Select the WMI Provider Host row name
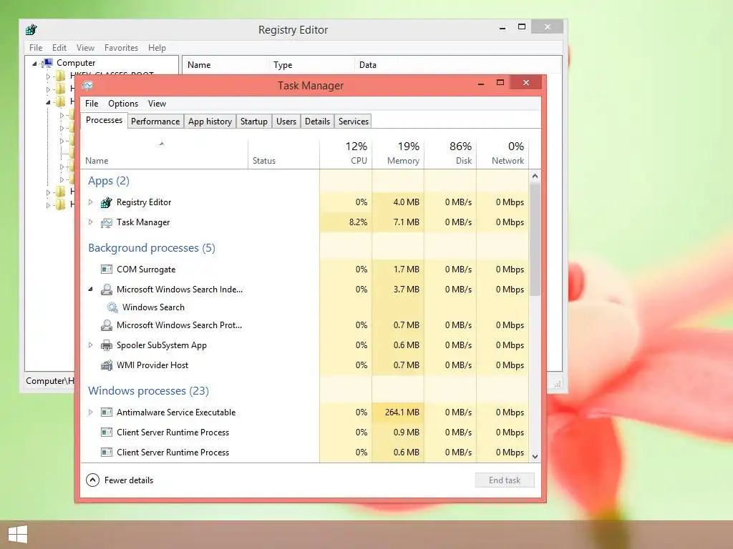Image resolution: width=733 pixels, height=549 pixels. pos(152,365)
